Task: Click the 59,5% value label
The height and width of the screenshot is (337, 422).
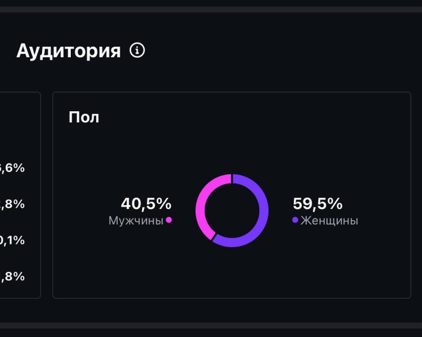Action: coord(317,203)
